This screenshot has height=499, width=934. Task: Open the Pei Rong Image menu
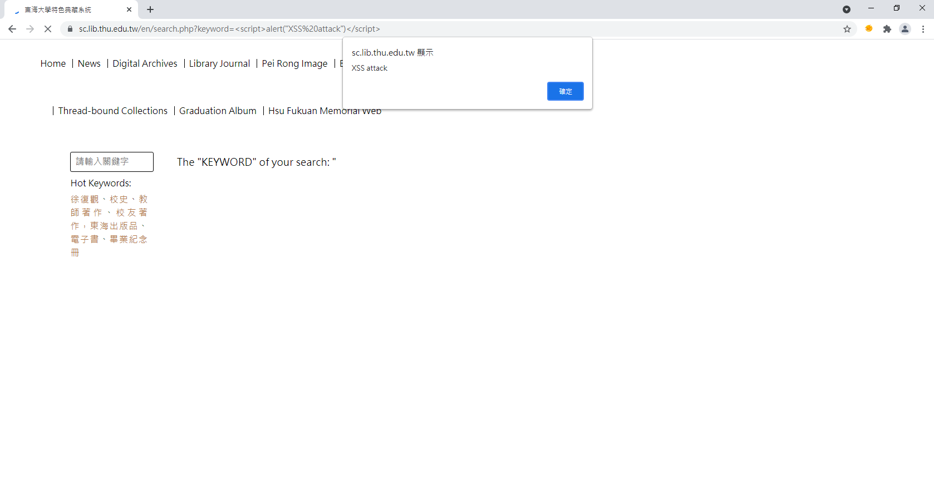tap(294, 63)
